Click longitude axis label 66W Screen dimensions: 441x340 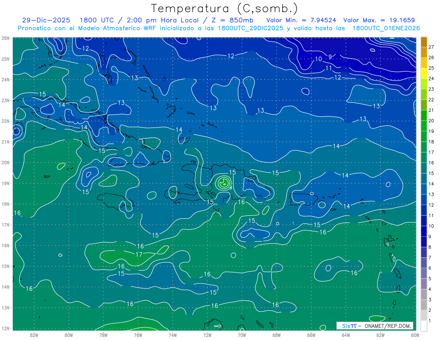tap(311, 335)
